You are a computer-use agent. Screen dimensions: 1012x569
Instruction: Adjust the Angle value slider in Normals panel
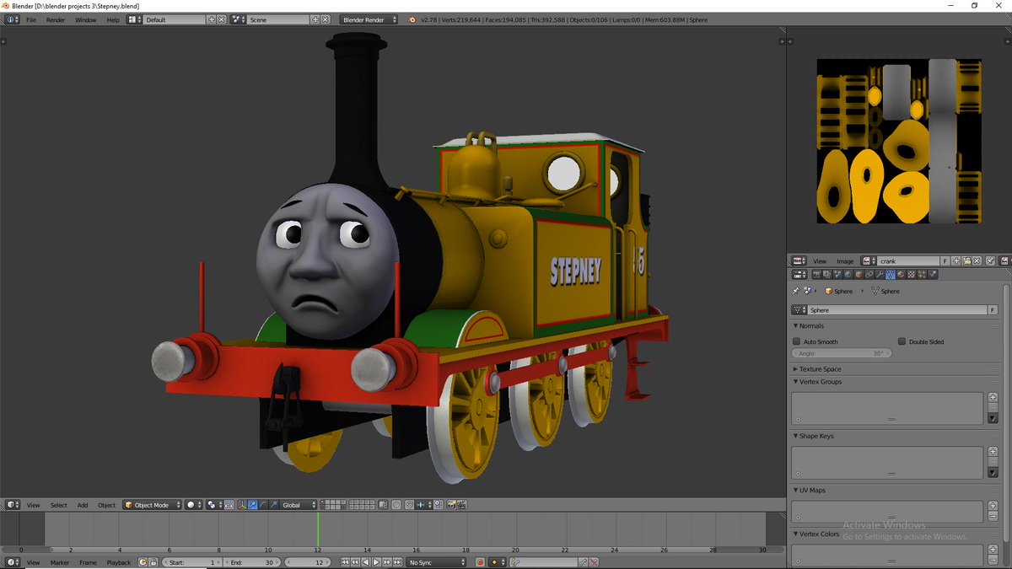tap(843, 353)
